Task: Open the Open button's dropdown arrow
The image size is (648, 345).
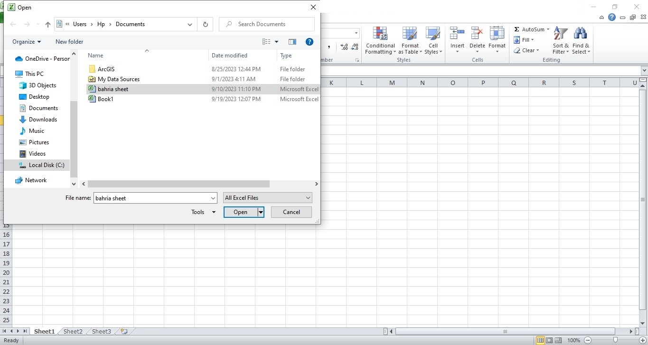Action: [261, 212]
